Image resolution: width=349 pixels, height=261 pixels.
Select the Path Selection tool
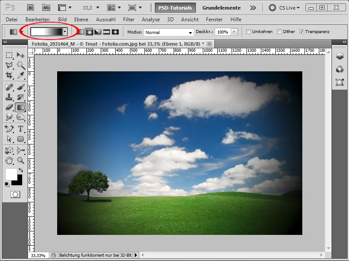coord(9,139)
